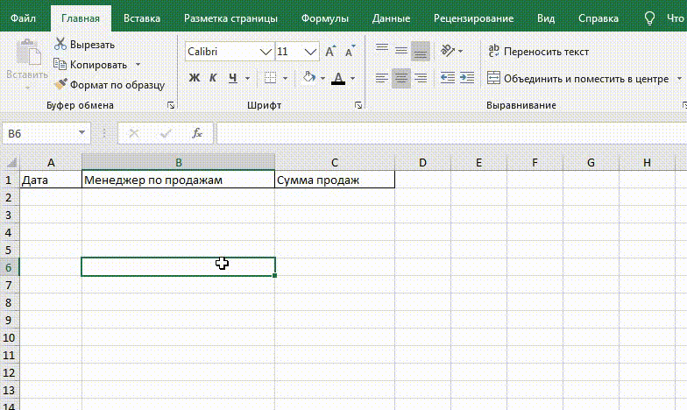Click the Name Box showing B6
Viewport: 687px width, 410px height.
pos(39,133)
